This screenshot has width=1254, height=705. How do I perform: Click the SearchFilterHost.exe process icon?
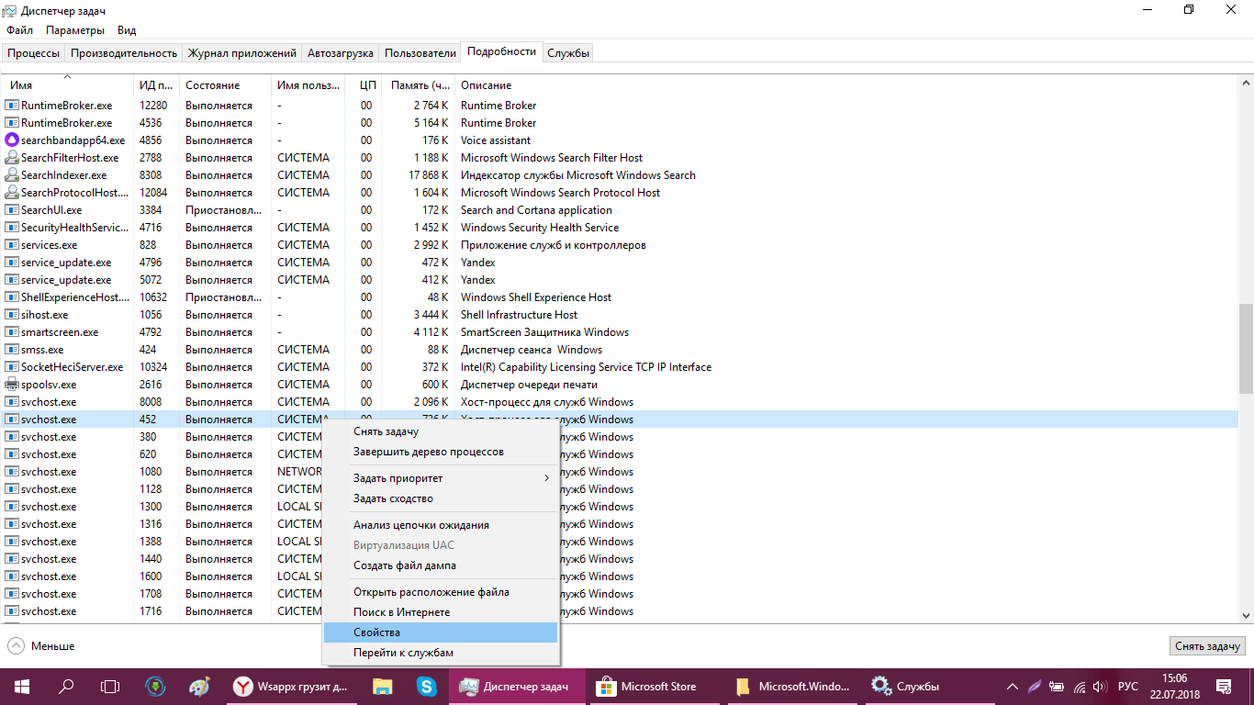click(12, 158)
